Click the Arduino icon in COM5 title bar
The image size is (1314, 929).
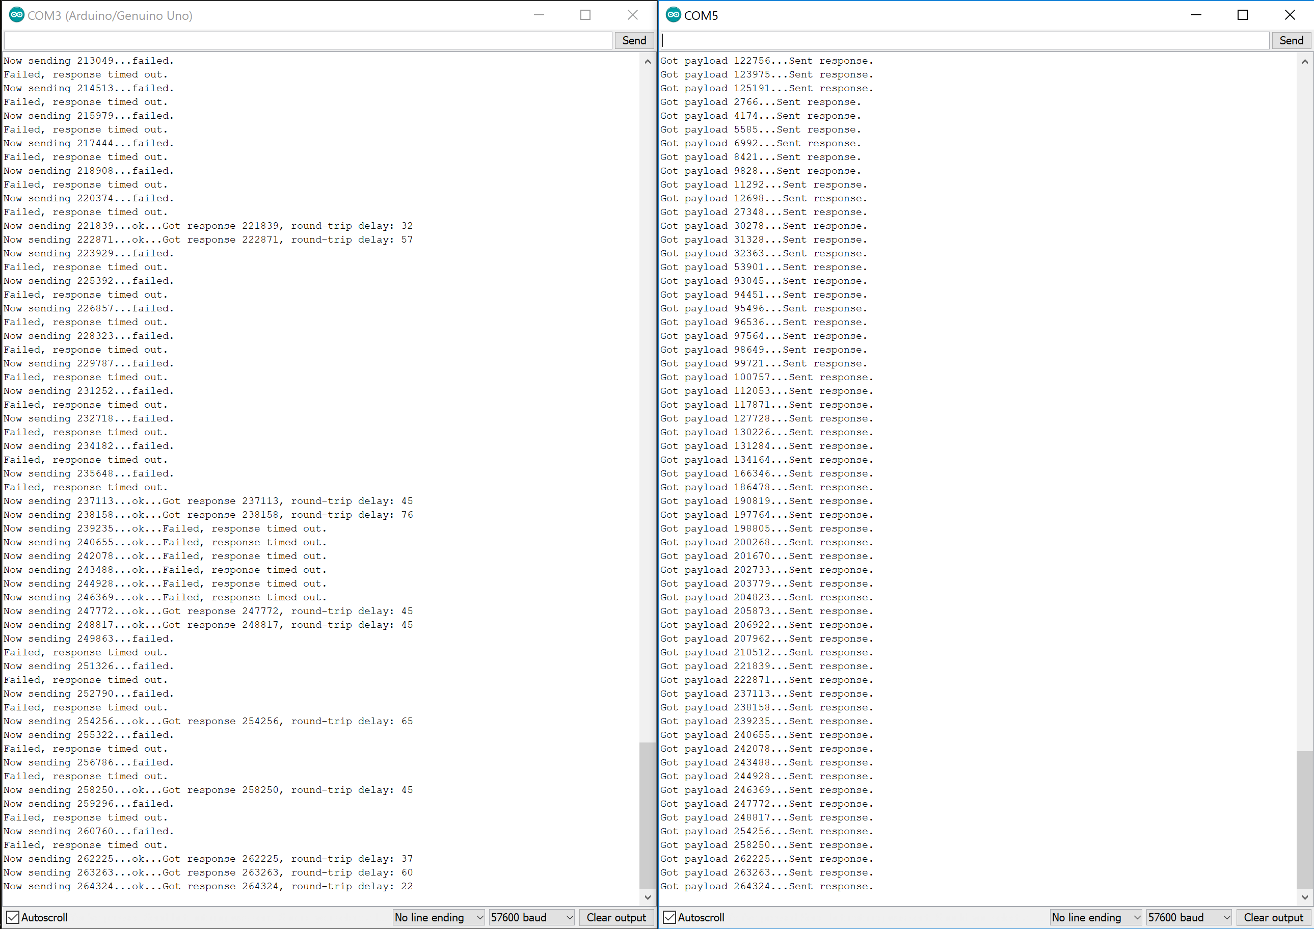tap(674, 15)
